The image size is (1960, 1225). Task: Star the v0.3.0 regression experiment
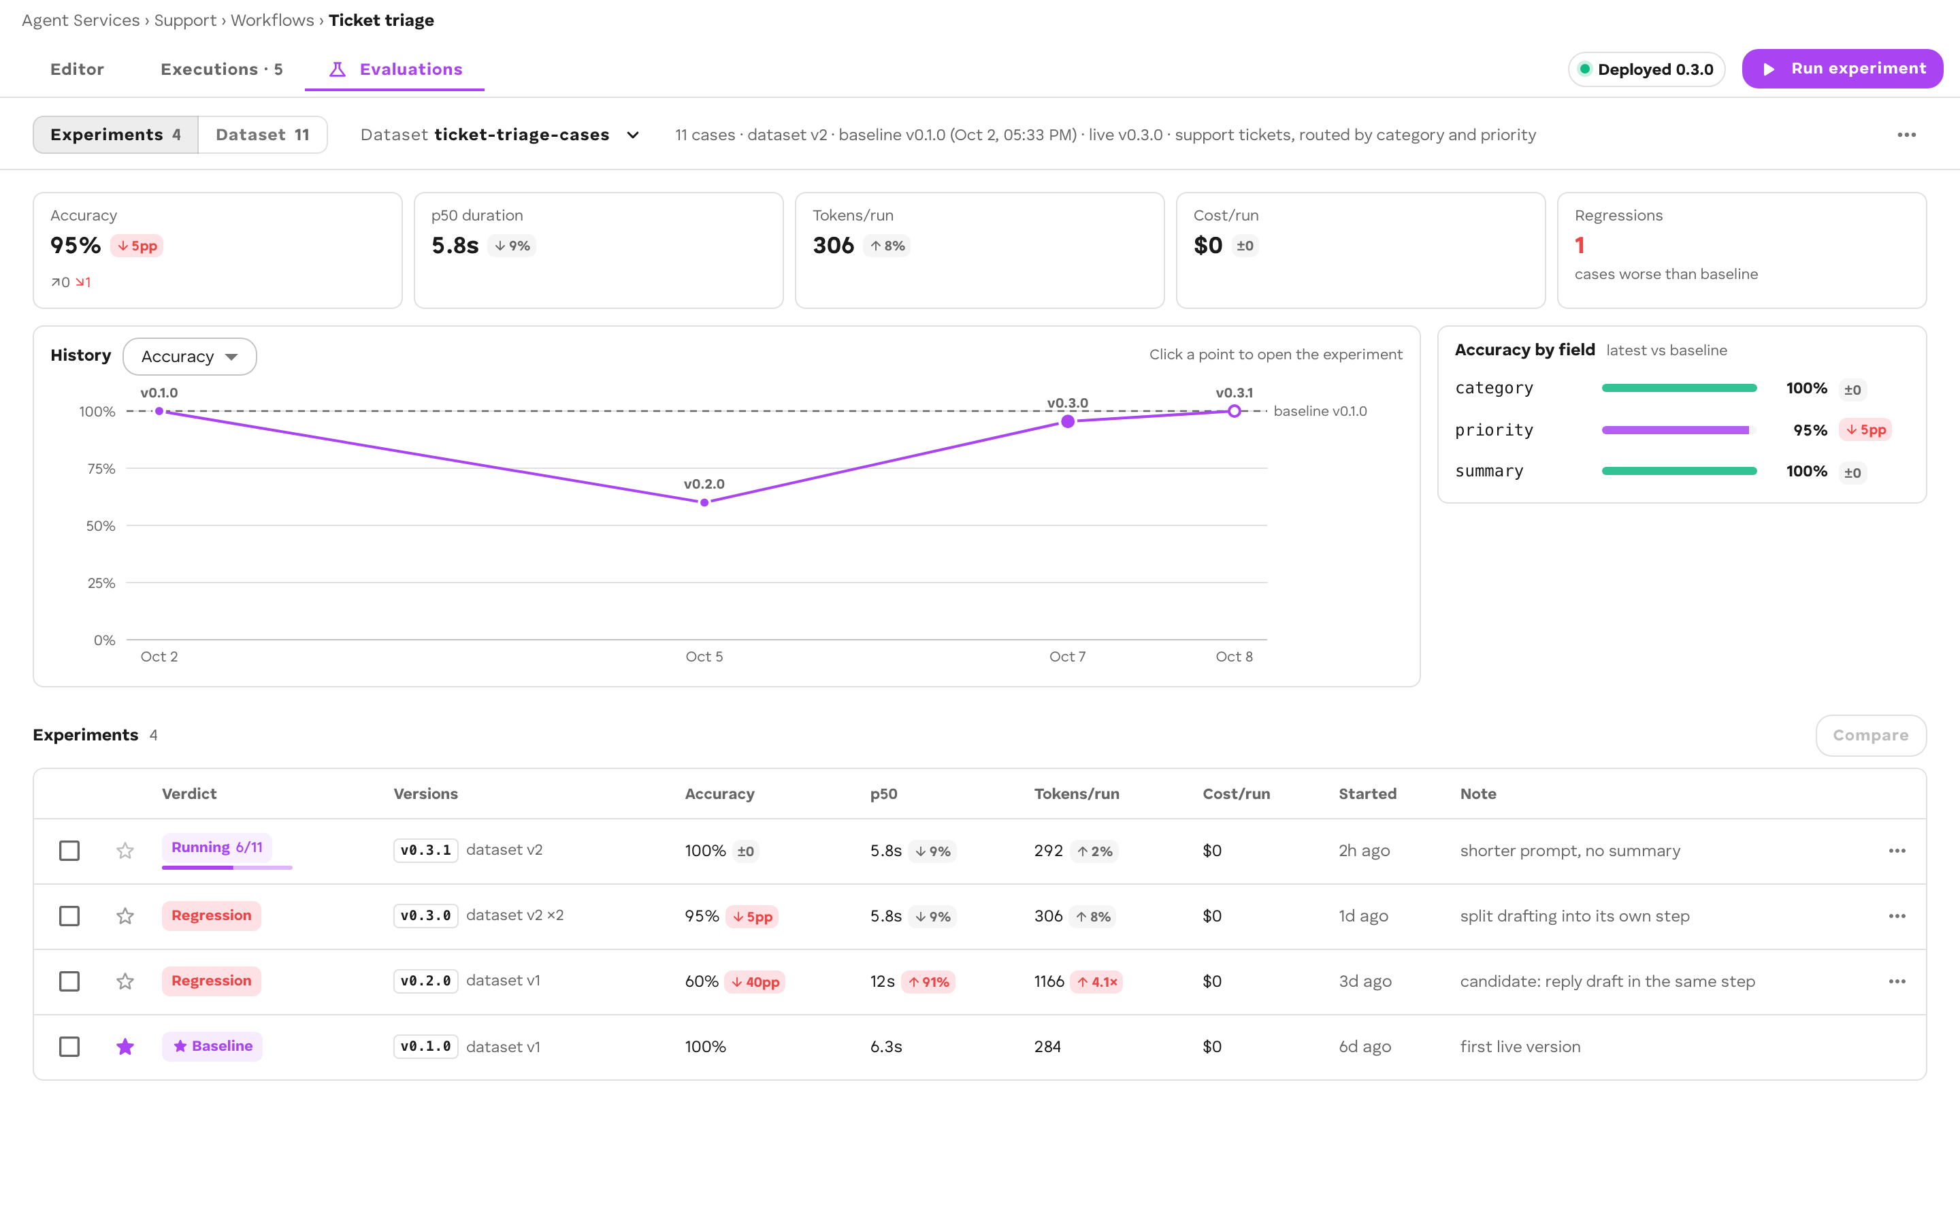[125, 916]
